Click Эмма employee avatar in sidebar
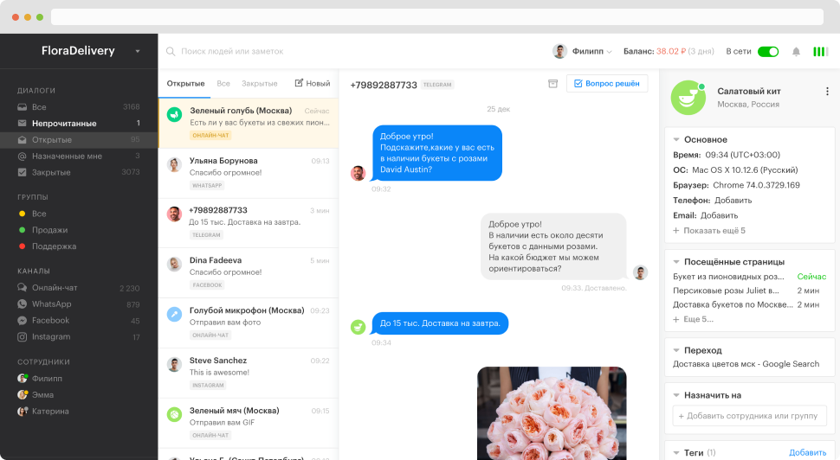The width and height of the screenshot is (840, 460). point(23,395)
